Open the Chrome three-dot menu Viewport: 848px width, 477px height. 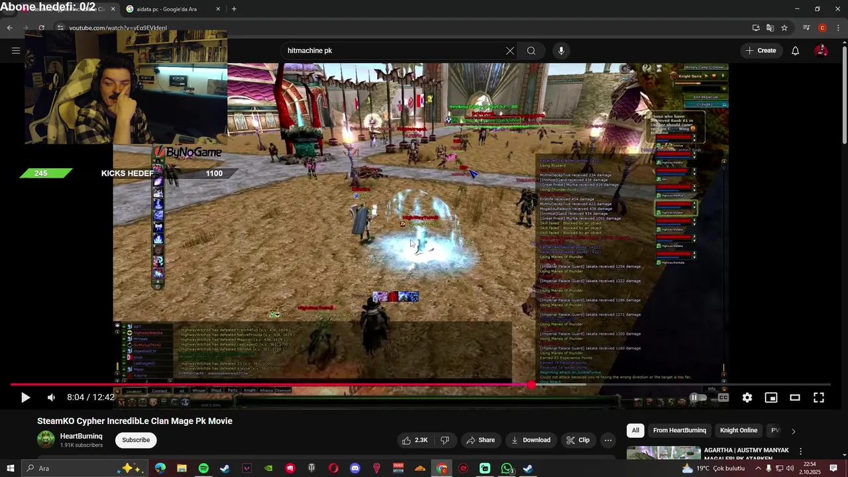pos(837,28)
